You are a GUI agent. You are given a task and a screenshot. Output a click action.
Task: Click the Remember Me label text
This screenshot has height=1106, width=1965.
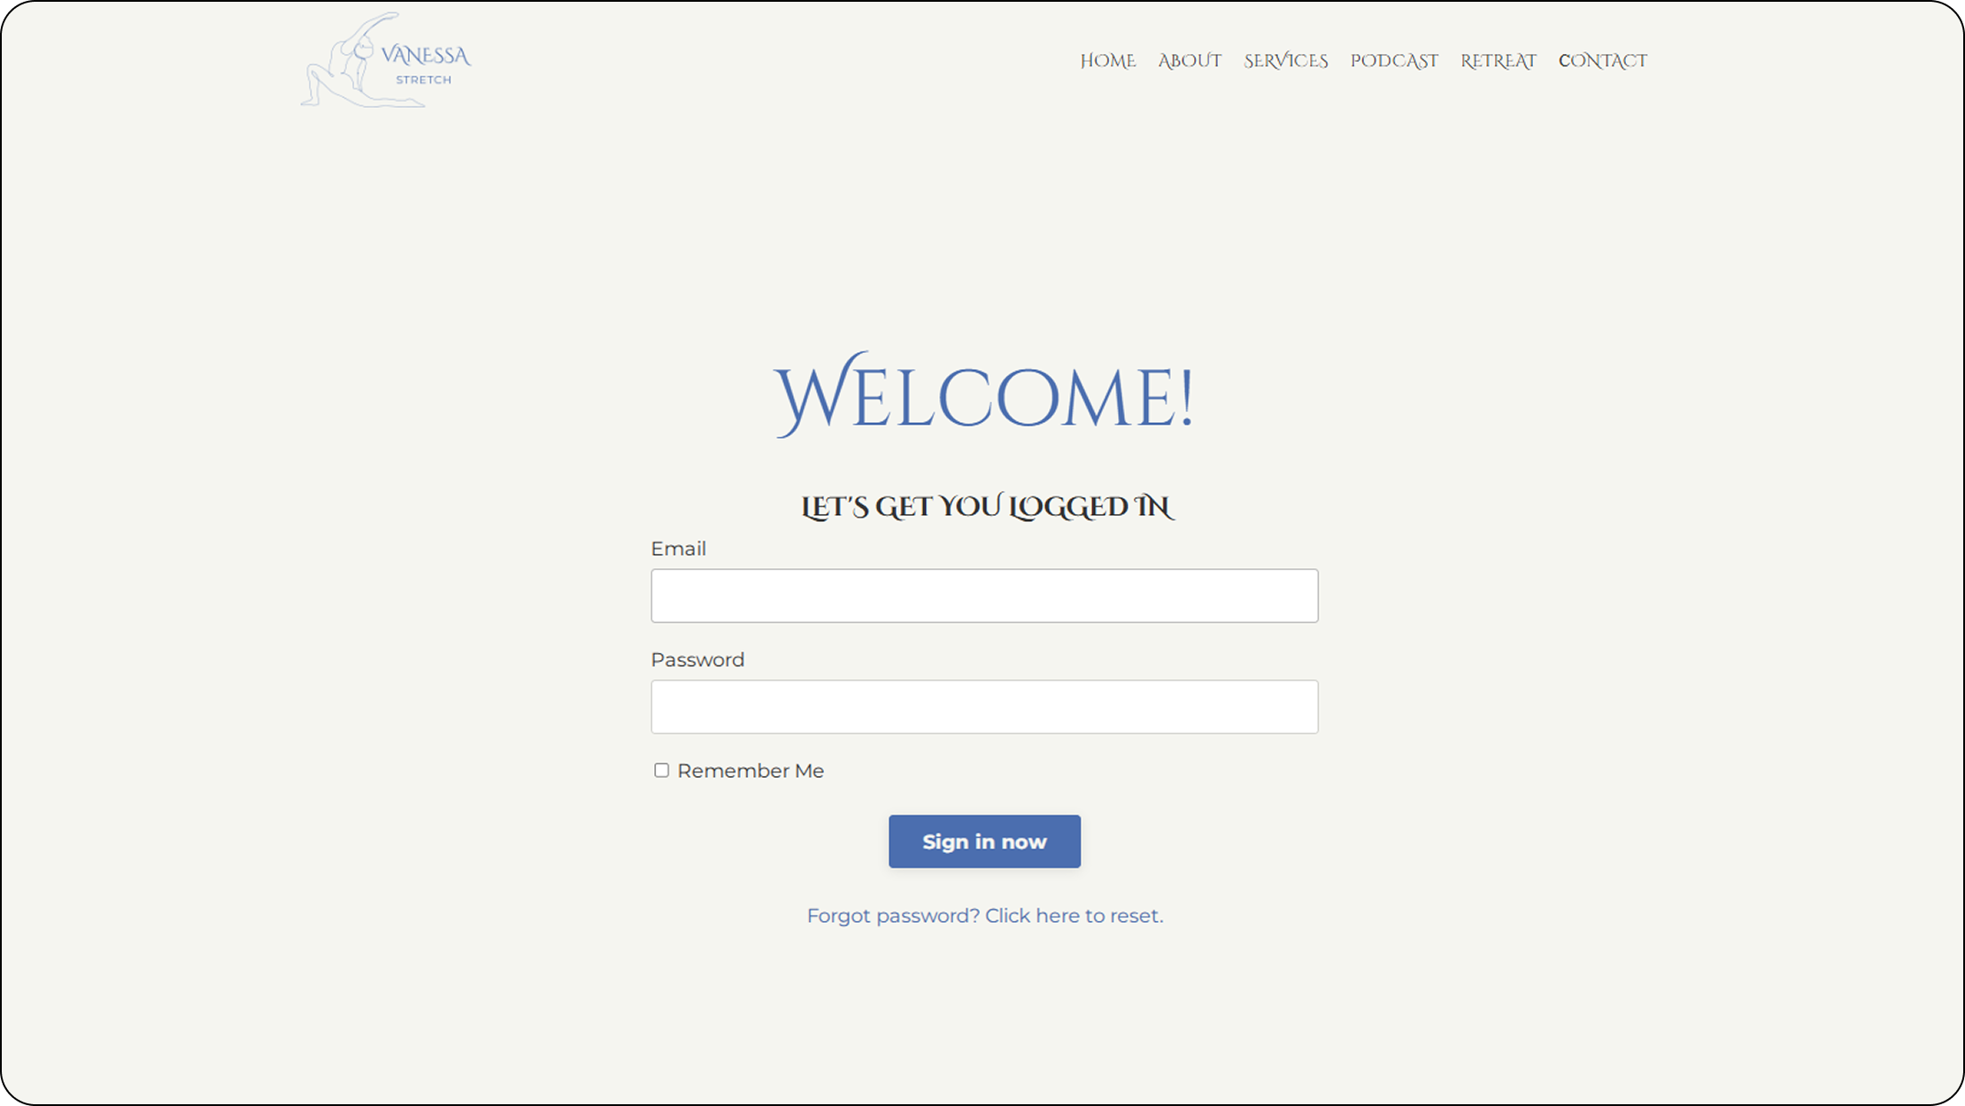[x=751, y=771]
